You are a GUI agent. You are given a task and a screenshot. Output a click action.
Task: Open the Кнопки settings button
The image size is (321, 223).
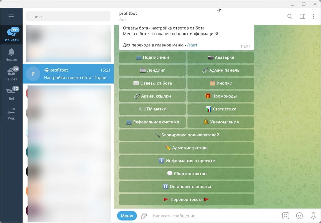221,83
